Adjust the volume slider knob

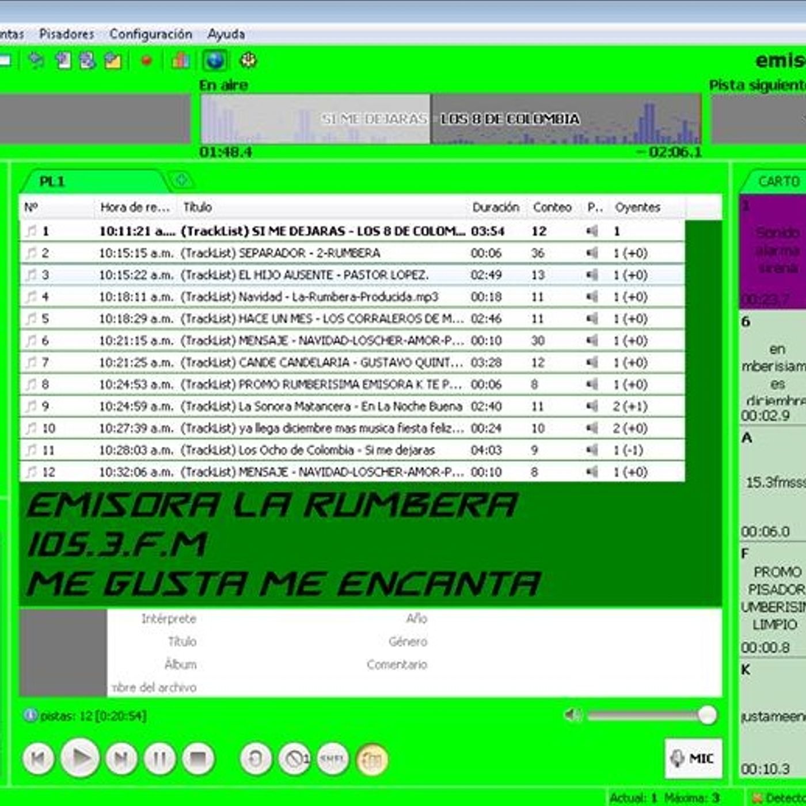(x=707, y=715)
